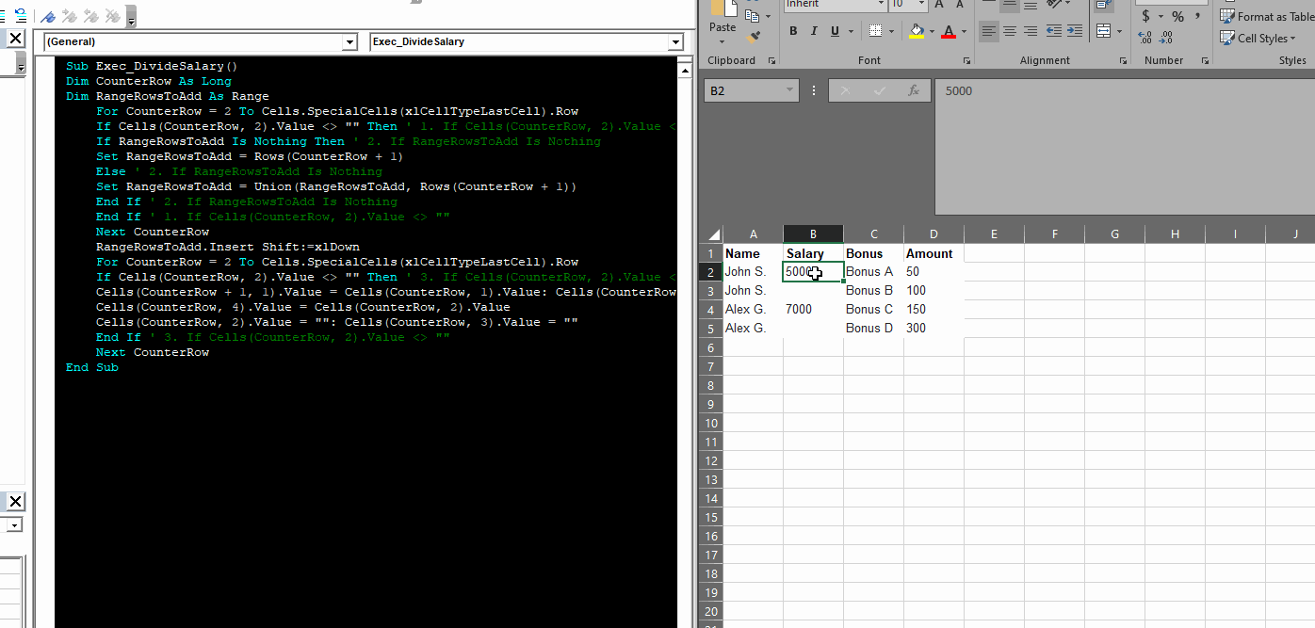Viewport: 1315px width, 628px height.
Task: Click the 'End Sub' line in code
Action: (92, 367)
